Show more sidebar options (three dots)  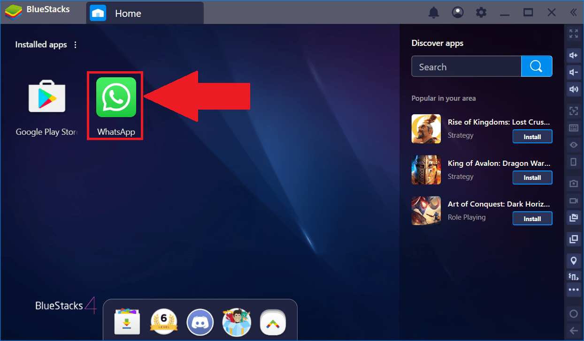573,289
